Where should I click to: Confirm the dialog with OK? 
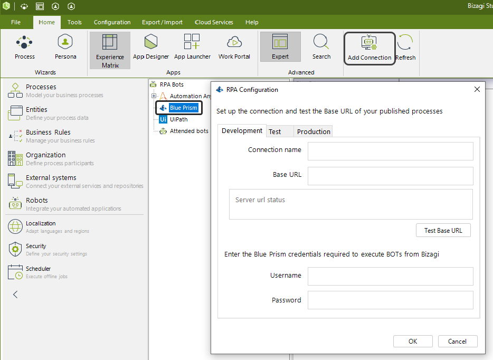413,342
